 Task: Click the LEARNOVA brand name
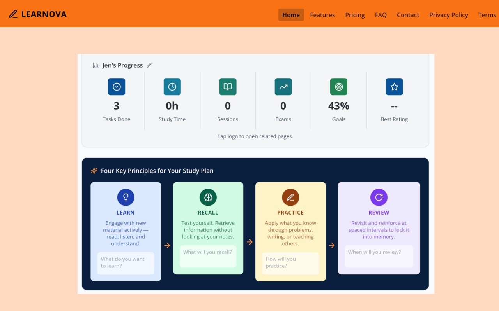(x=44, y=14)
